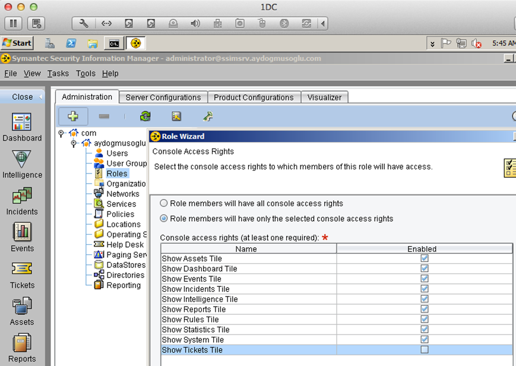Expand hidden tray icons chevron

point(432,44)
